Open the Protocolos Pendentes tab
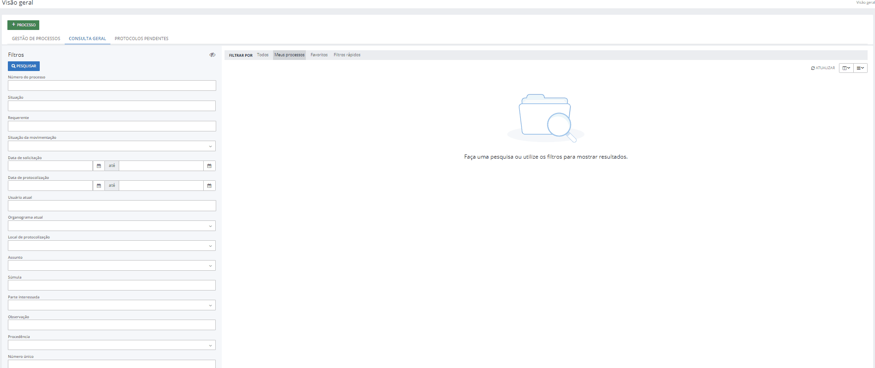Image resolution: width=875 pixels, height=368 pixels. pyautogui.click(x=141, y=39)
